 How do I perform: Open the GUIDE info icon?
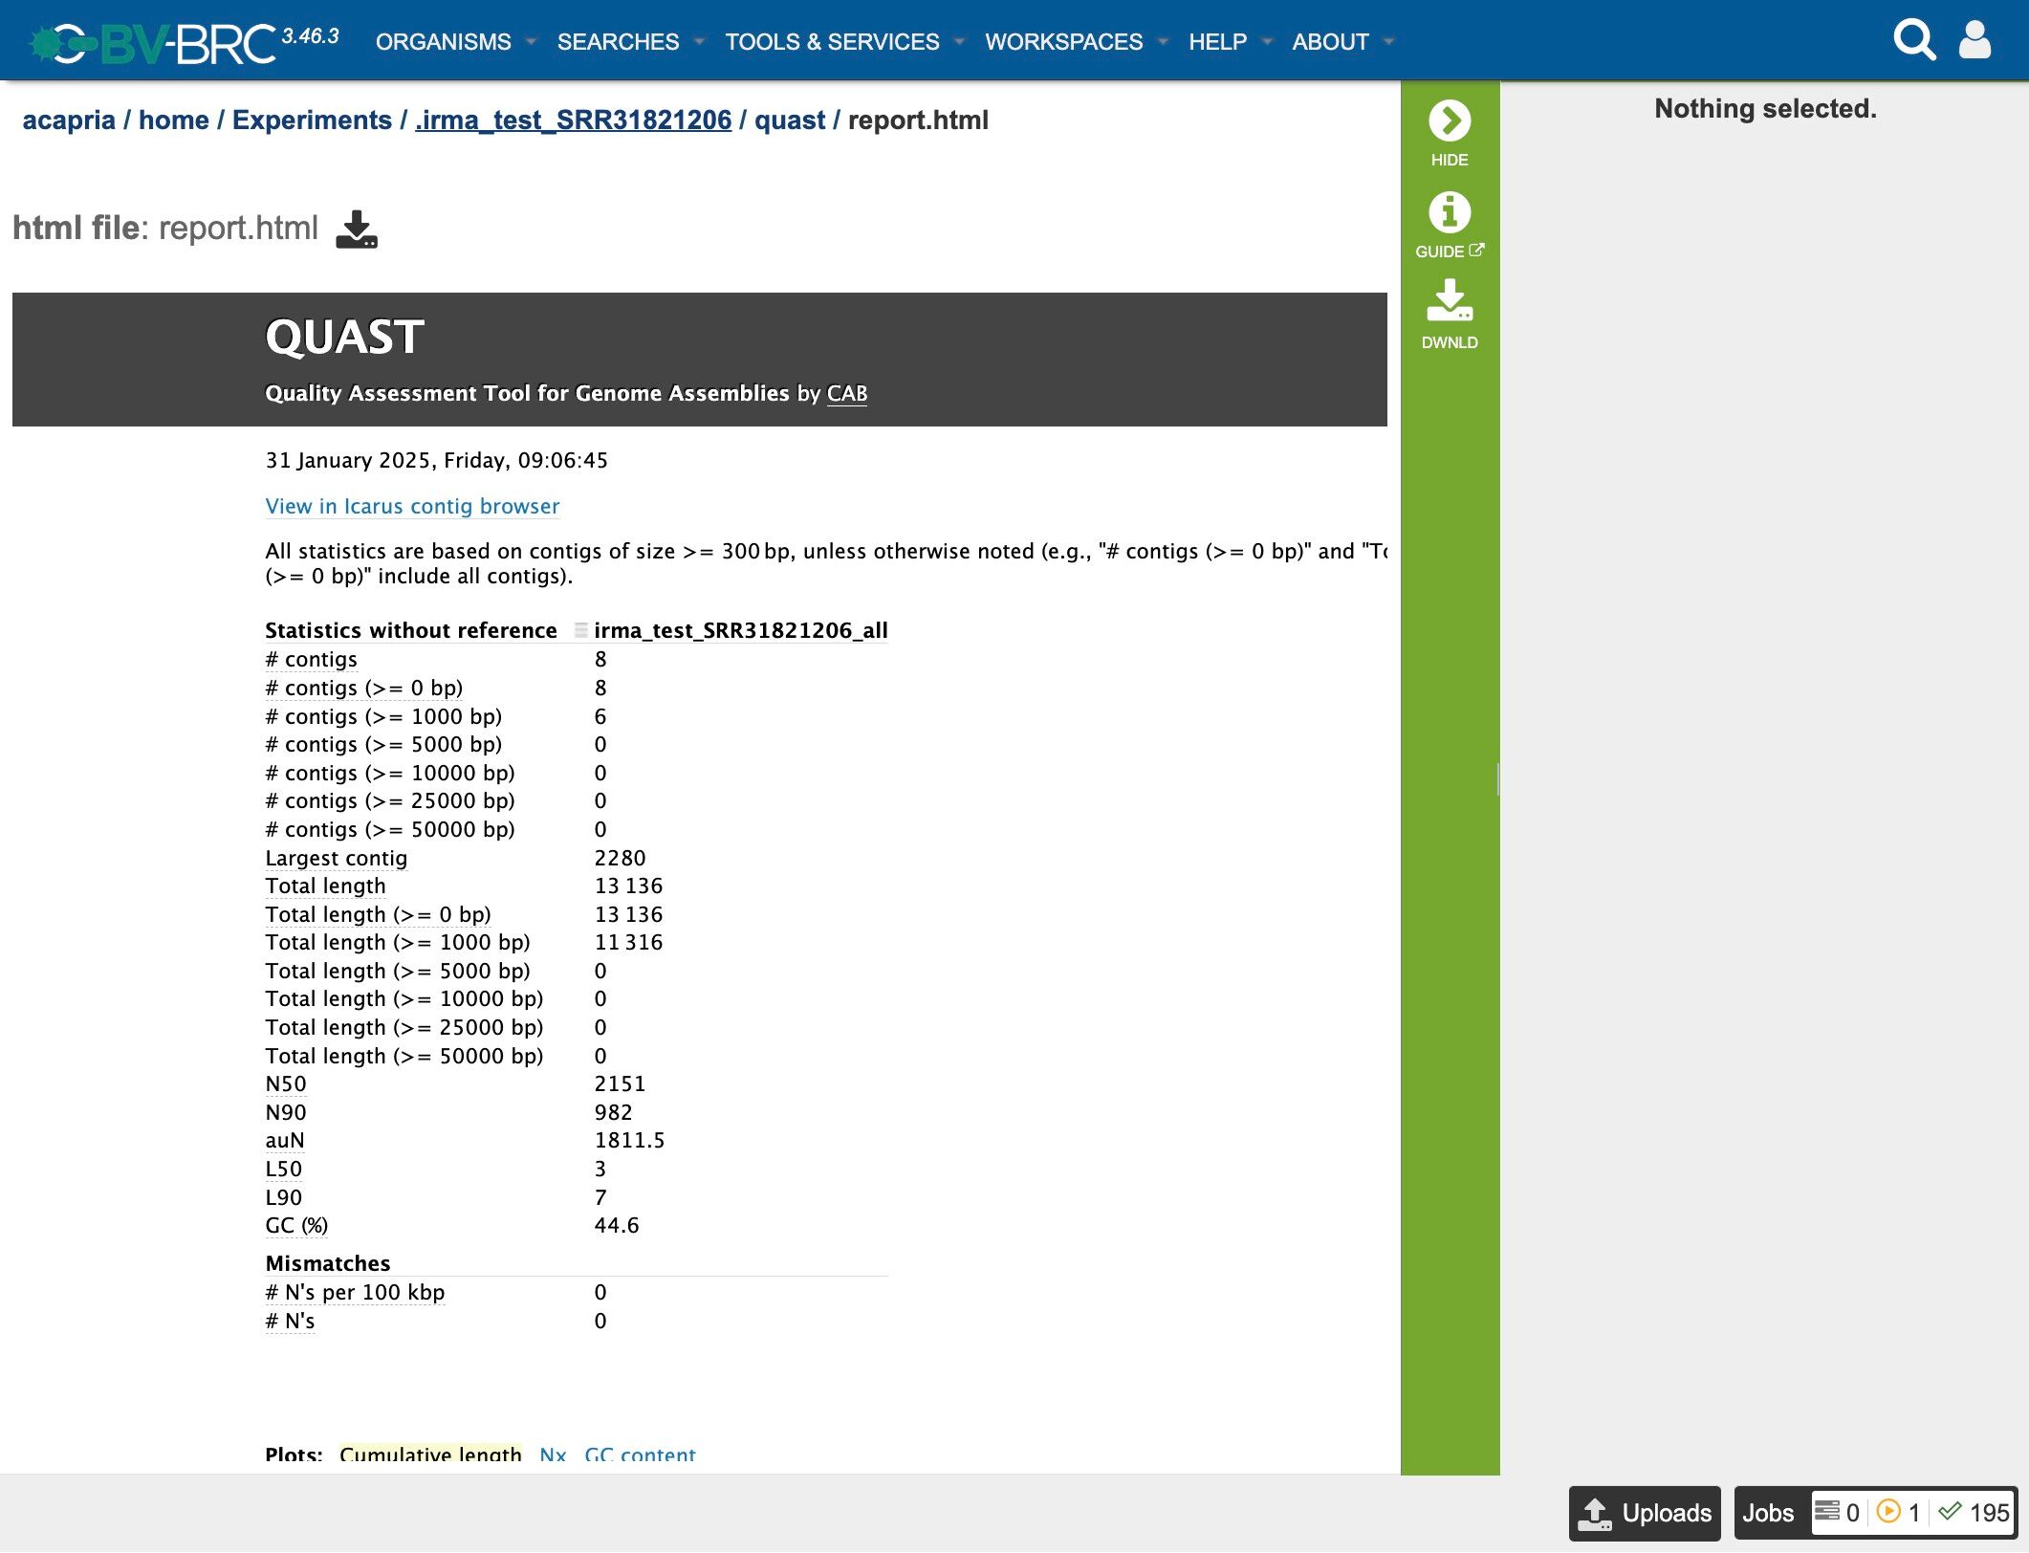1449,212
